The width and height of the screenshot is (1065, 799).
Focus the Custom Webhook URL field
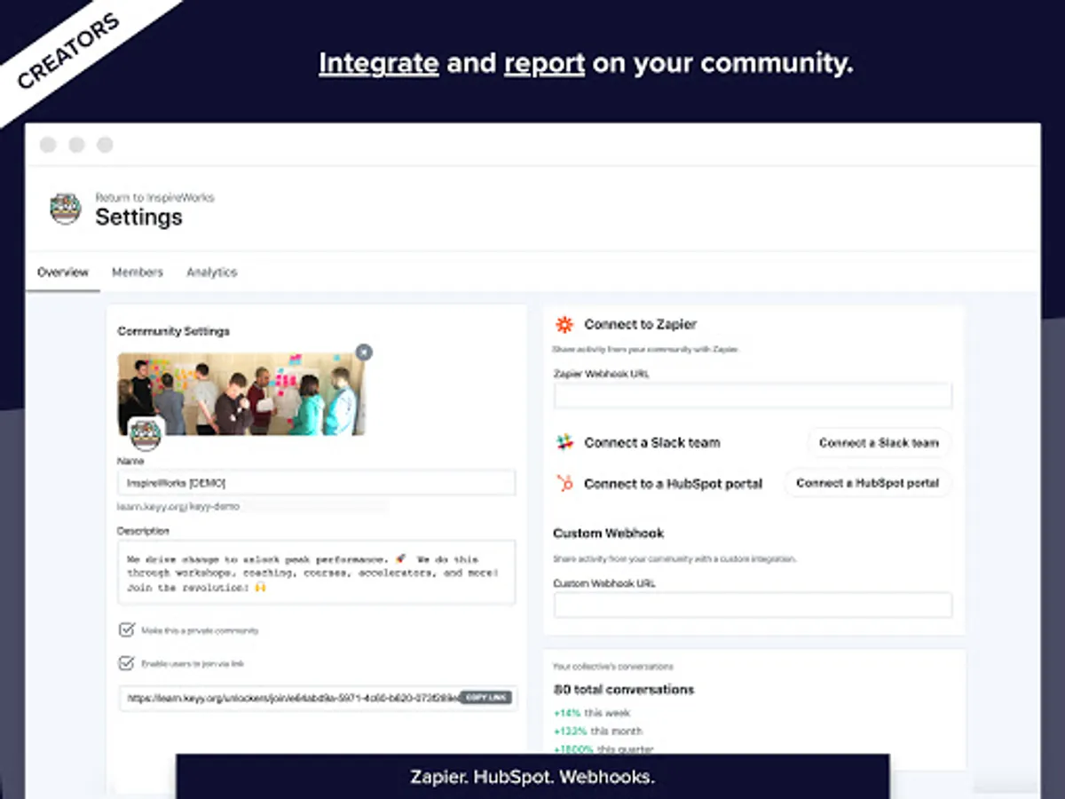(753, 605)
